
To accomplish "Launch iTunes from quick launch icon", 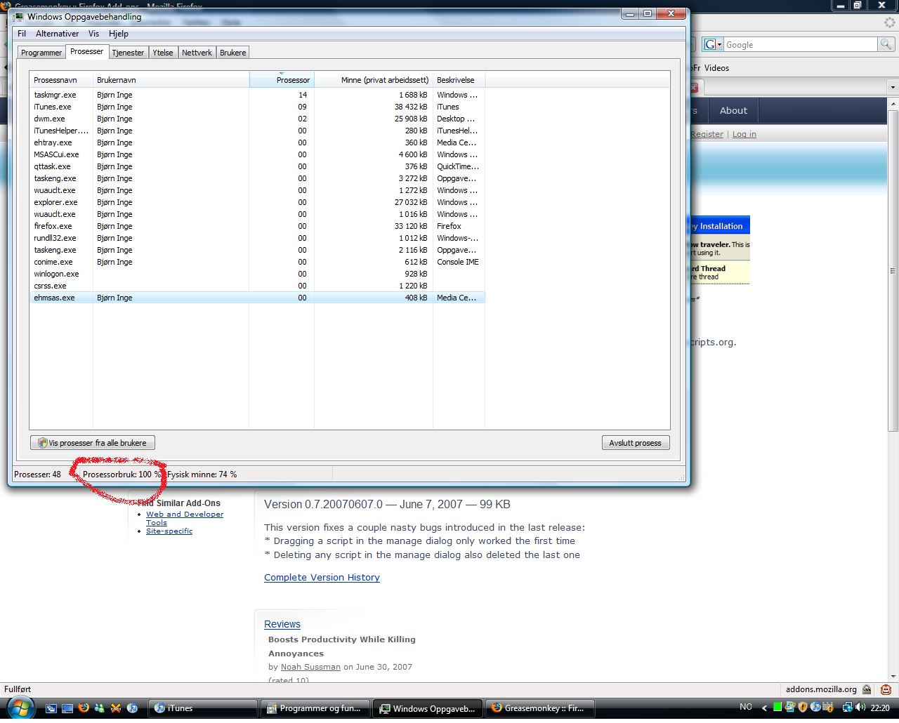I will tap(132, 708).
